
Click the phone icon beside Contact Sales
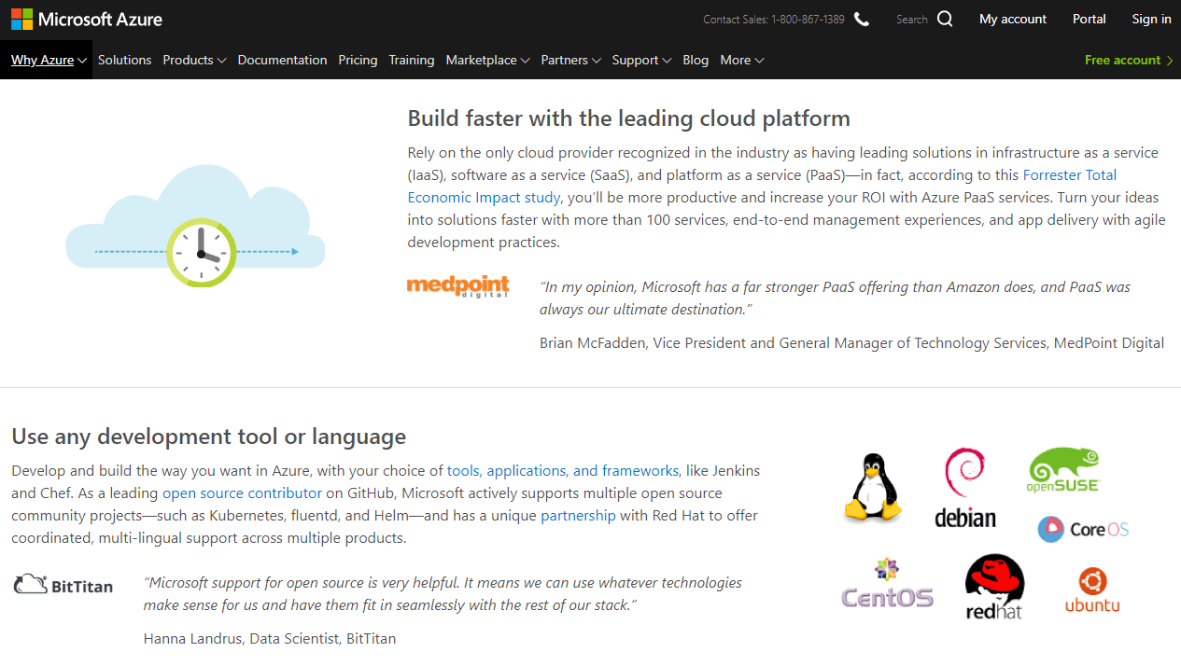(x=862, y=19)
